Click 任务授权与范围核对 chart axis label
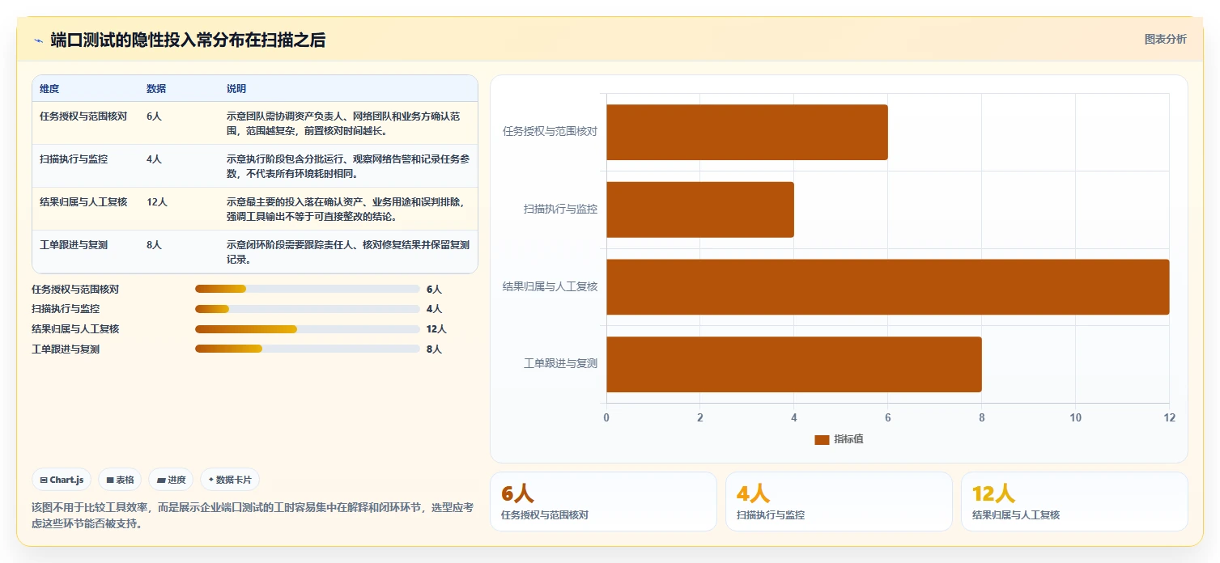1220x563 pixels. (x=550, y=131)
